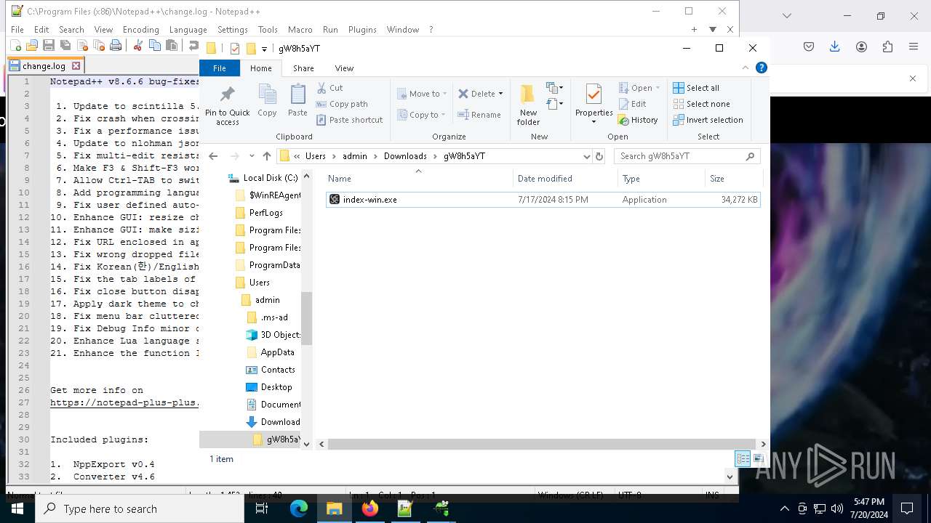Click the Close document icon in Notepad++ toolbar
Screen dimensions: 931x523
[82, 45]
